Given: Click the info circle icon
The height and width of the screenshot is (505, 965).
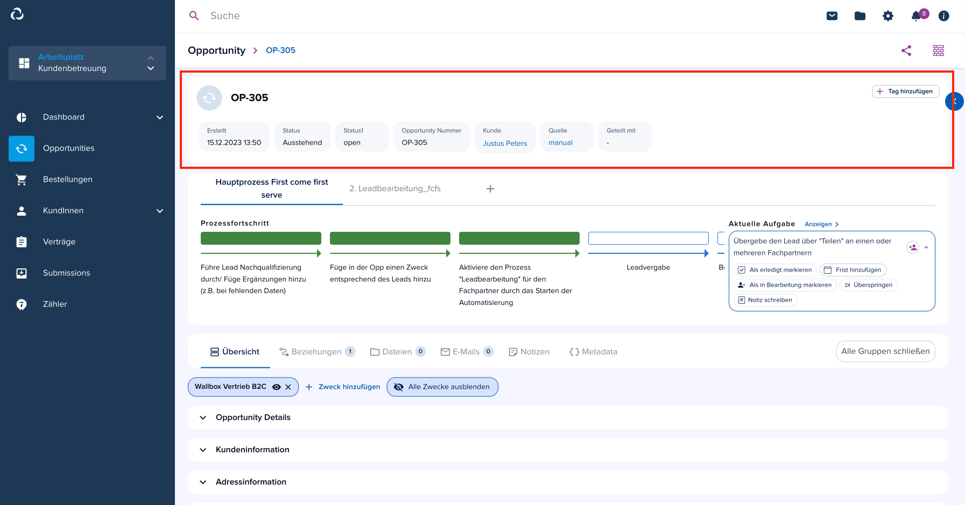Looking at the screenshot, I should coord(943,16).
